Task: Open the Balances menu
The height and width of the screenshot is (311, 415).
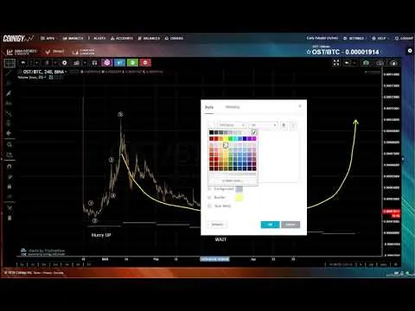Action: 149,38
